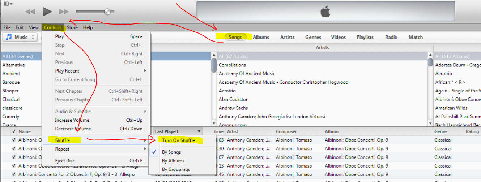This screenshot has height=182, width=481.
Task: Select the Alternative genre
Action: pos(14,65)
